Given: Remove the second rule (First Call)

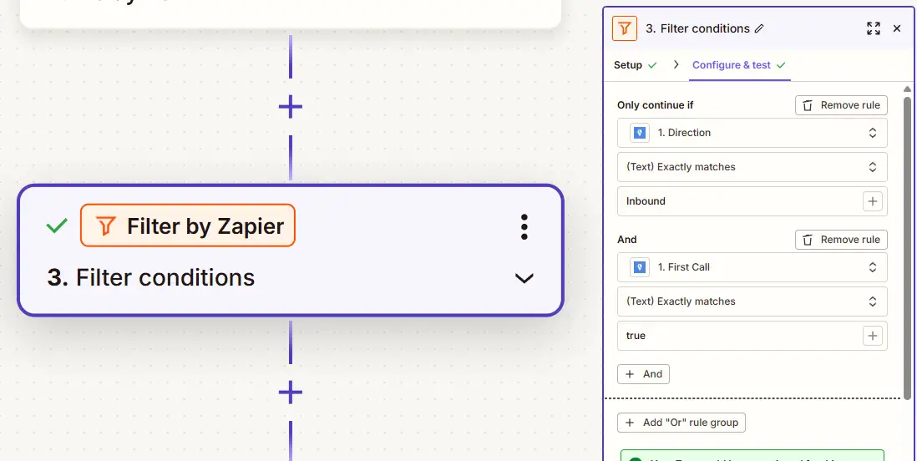Looking at the screenshot, I should [841, 240].
